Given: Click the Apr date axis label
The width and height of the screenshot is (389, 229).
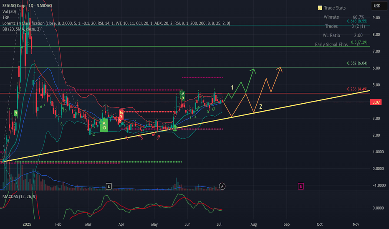Looking at the screenshot, I should coord(121,224).
